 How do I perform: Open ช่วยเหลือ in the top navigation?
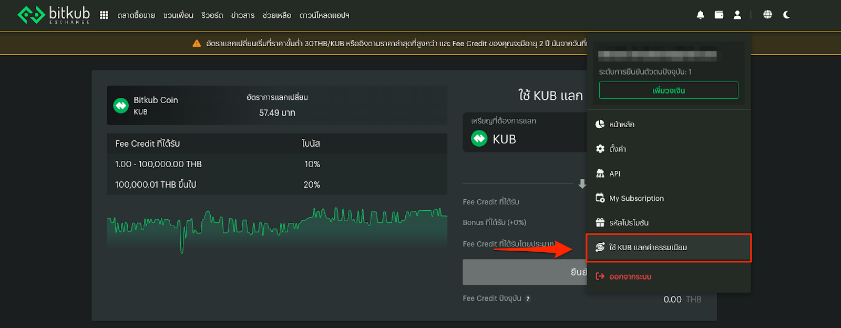point(277,15)
